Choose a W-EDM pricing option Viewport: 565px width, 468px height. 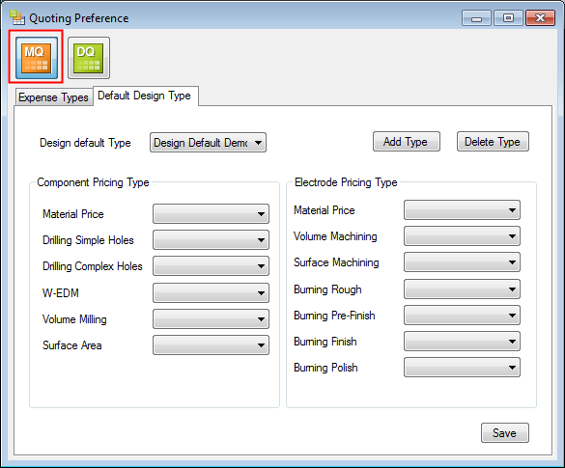(211, 292)
